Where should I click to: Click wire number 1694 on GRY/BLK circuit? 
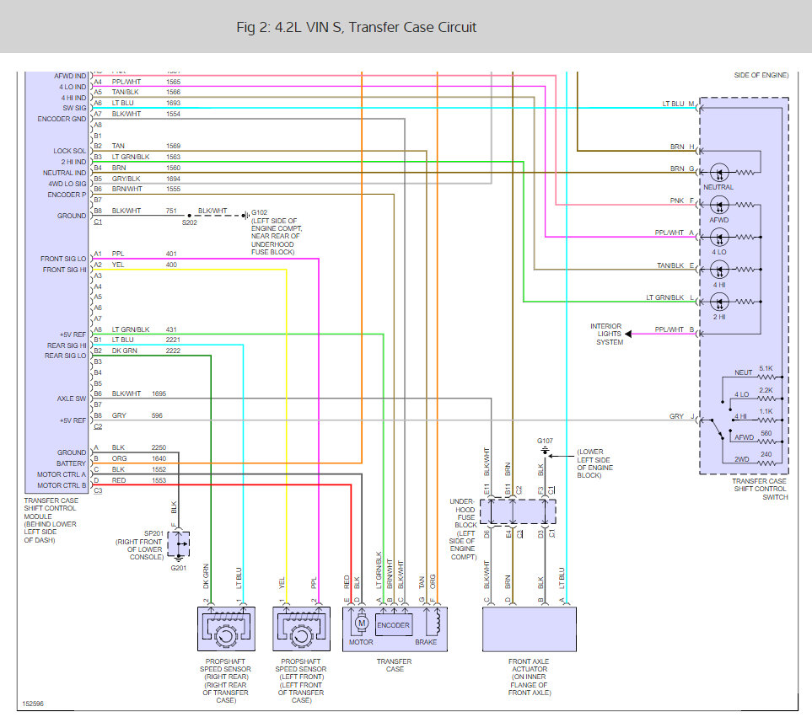pyautogui.click(x=174, y=179)
